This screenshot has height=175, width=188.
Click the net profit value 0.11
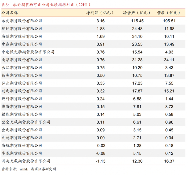[101, 122]
